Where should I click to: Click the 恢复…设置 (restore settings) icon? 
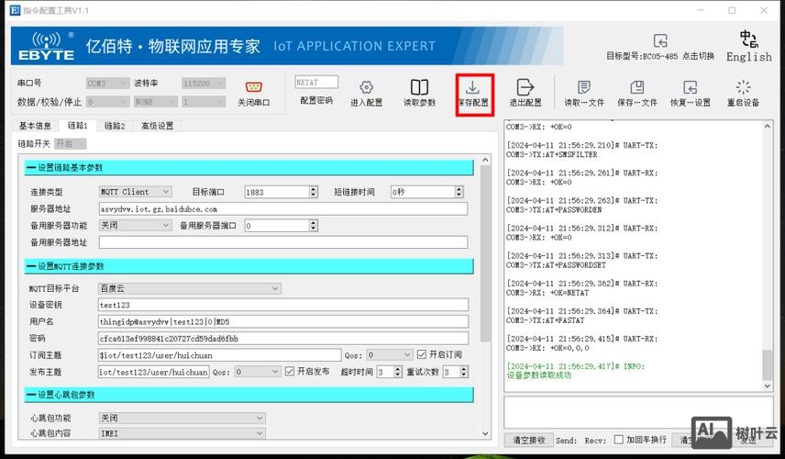tap(690, 88)
